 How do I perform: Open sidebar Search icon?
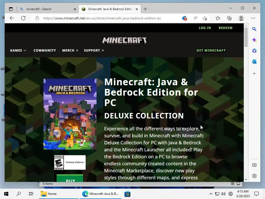point(254,29)
